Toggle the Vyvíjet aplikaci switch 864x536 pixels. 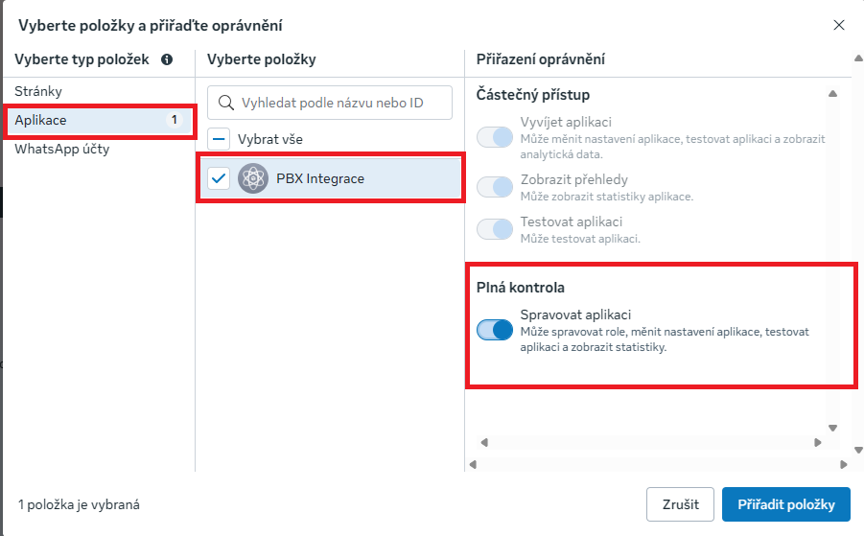tap(496, 137)
